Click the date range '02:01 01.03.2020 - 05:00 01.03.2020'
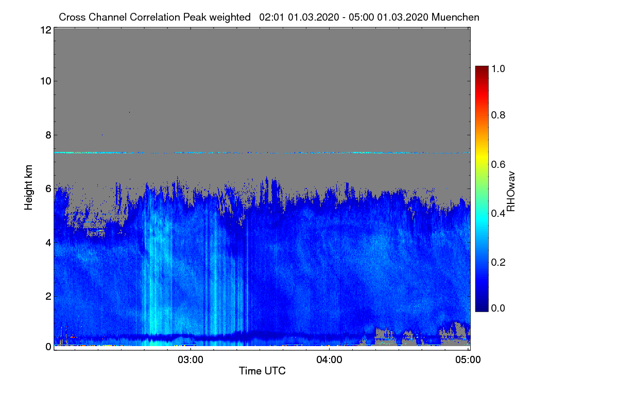The image size is (618, 412). [344, 17]
